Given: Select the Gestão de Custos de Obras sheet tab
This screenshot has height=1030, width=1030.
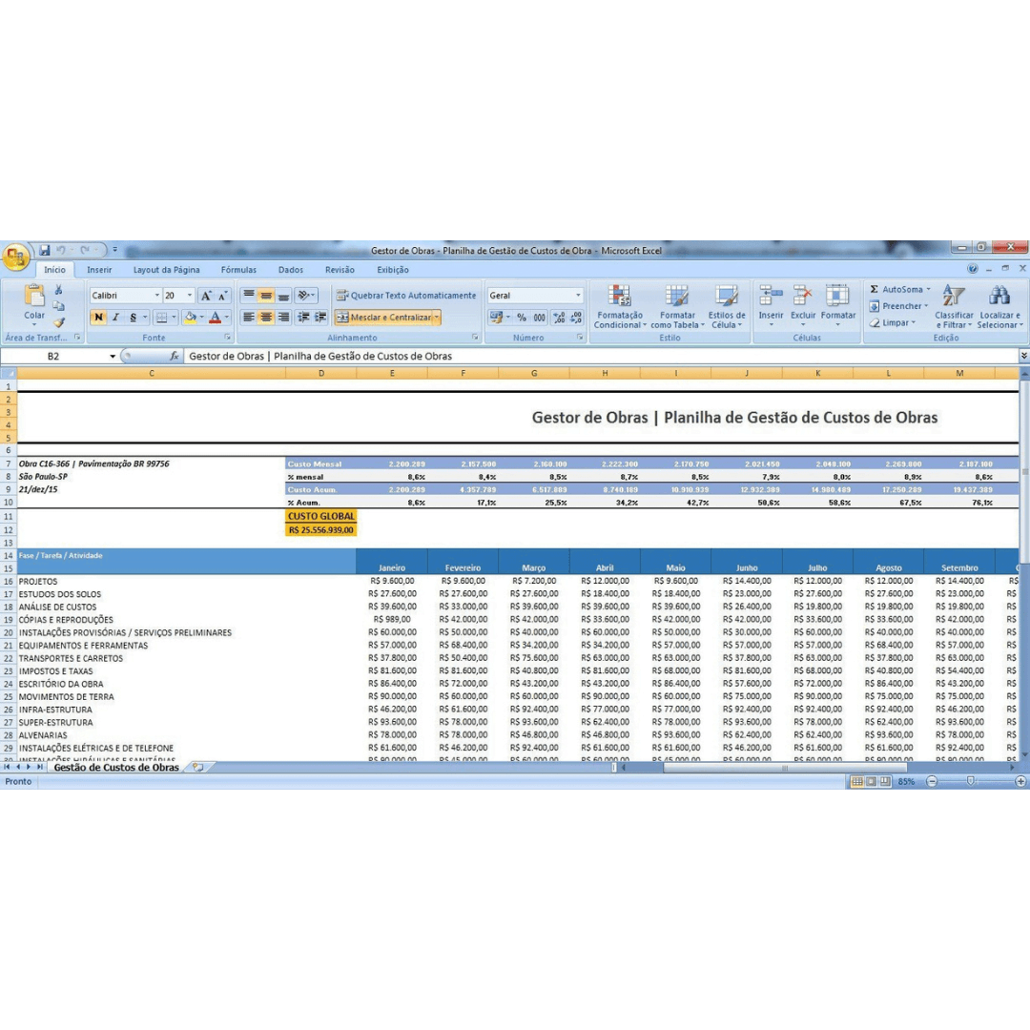Looking at the screenshot, I should (x=116, y=767).
